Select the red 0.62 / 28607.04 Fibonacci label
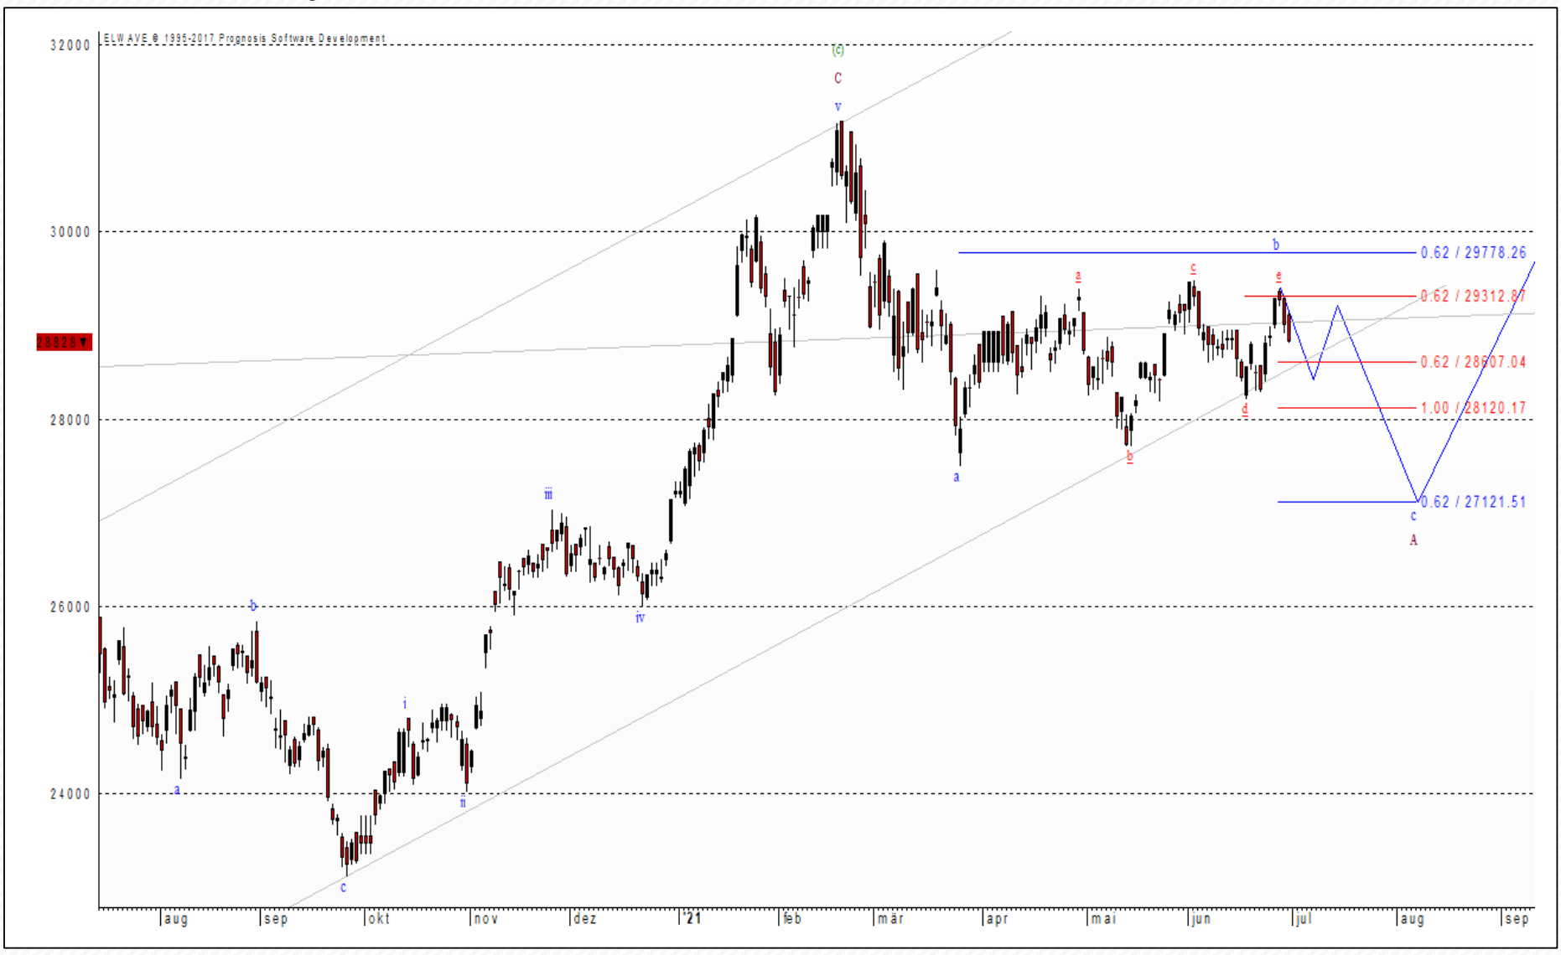Image resolution: width=1561 pixels, height=955 pixels. point(1473,362)
